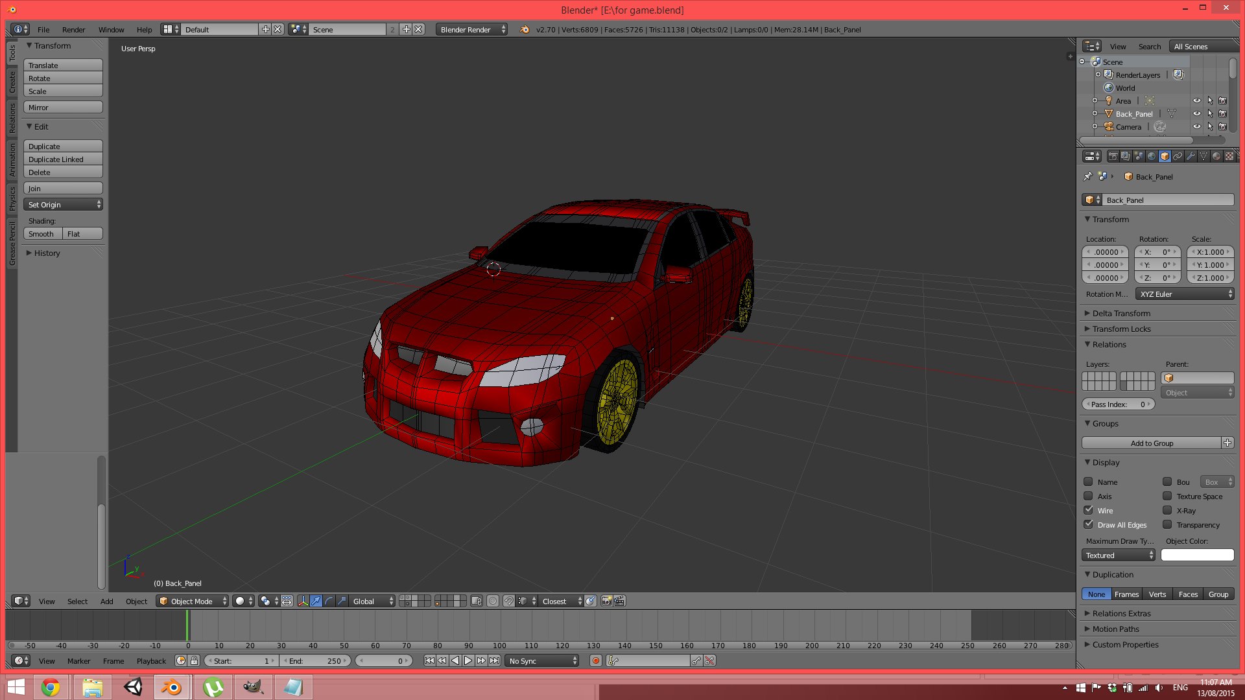
Task: Enable the Axis display checkbox
Action: [x=1088, y=496]
